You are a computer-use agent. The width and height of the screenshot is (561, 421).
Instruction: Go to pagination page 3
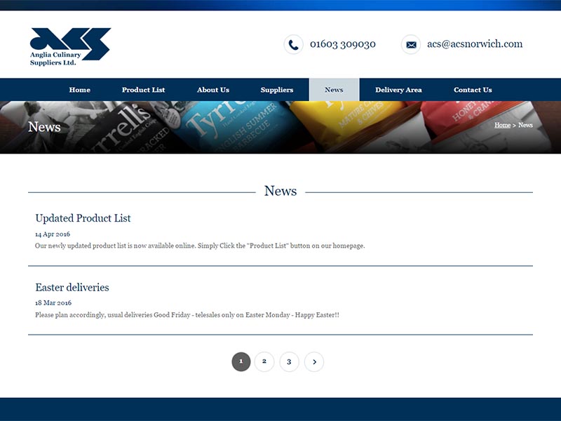(289, 362)
